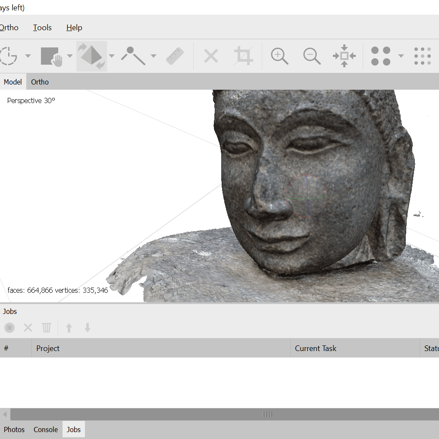Open the Help menu

(74, 28)
